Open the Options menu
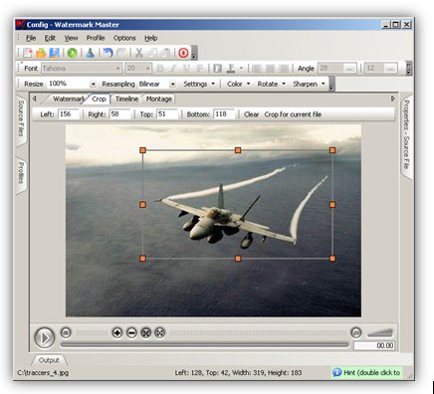 coord(124,38)
